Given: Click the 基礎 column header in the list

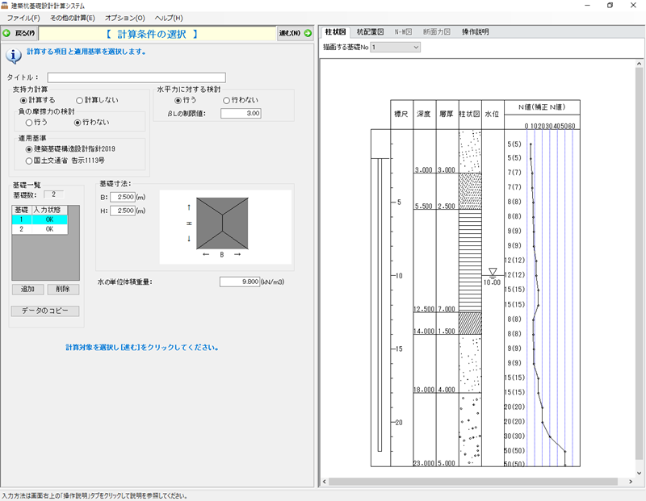Looking at the screenshot, I should pyautogui.click(x=22, y=210).
